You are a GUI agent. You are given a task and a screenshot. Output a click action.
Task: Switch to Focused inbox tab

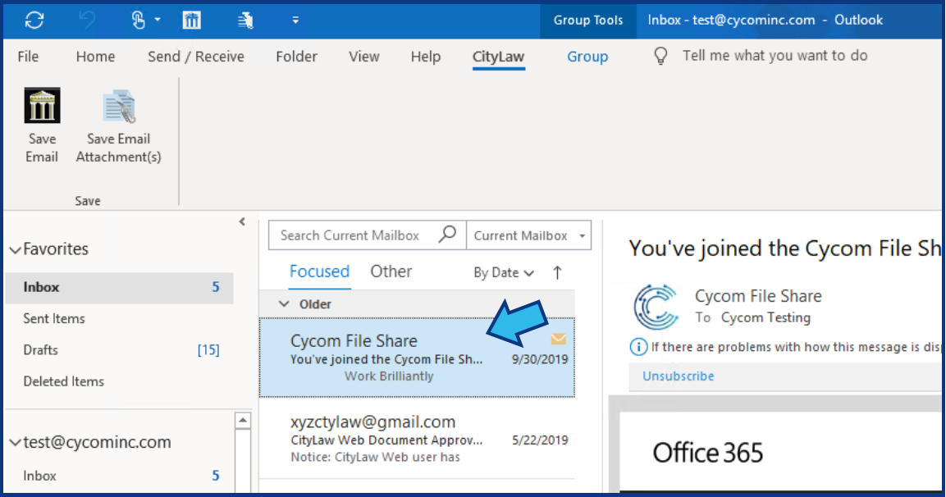[319, 271]
